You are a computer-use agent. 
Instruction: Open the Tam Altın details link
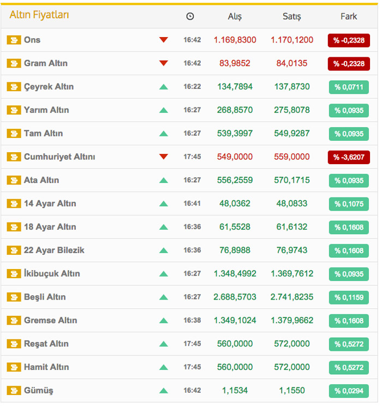tap(43, 134)
